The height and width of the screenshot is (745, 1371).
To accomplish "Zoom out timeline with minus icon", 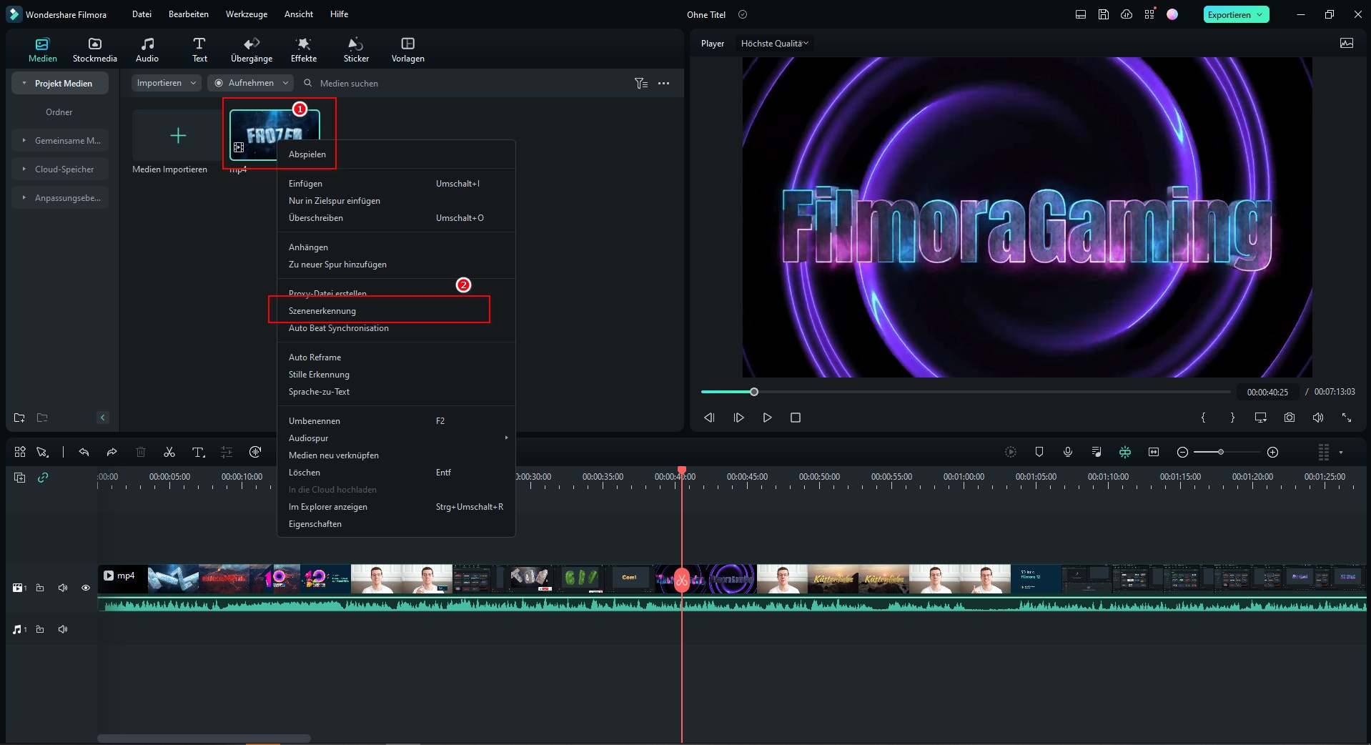I will pyautogui.click(x=1182, y=452).
